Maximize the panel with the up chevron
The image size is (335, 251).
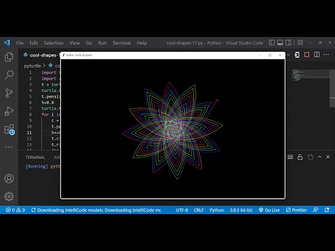320,157
